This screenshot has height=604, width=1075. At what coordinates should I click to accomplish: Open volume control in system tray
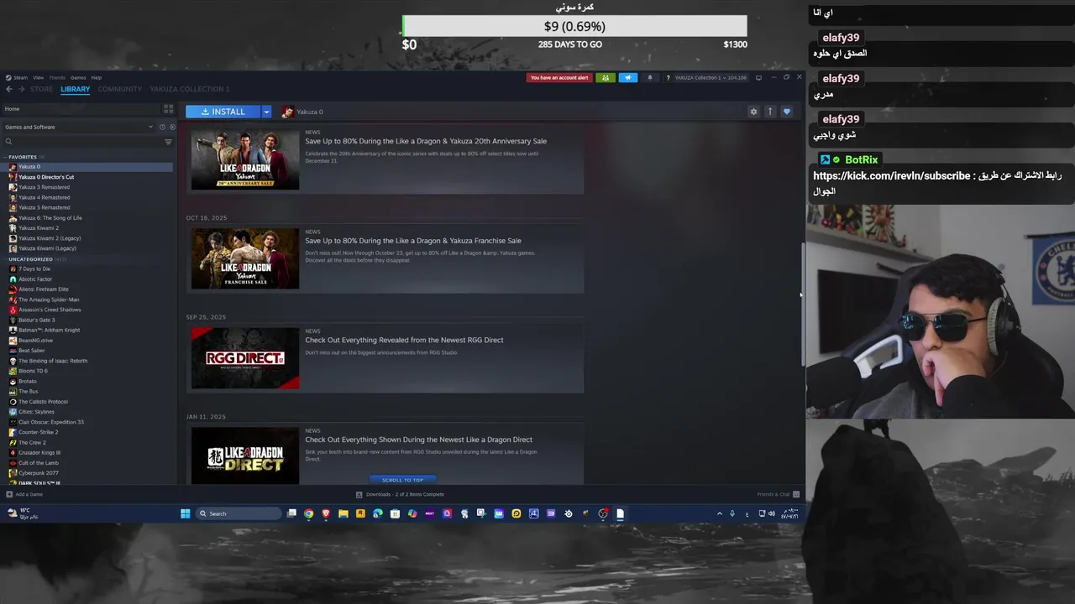772,513
